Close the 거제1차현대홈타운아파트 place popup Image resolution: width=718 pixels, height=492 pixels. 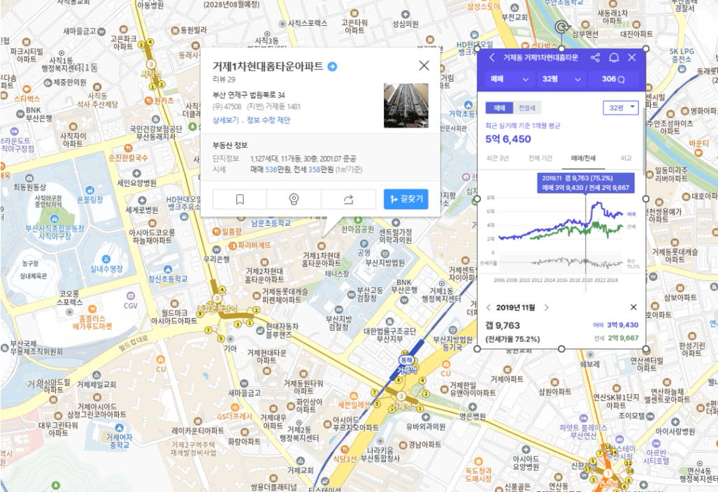[424, 66]
